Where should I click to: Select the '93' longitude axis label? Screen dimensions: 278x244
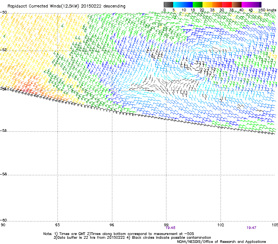coord(57,225)
